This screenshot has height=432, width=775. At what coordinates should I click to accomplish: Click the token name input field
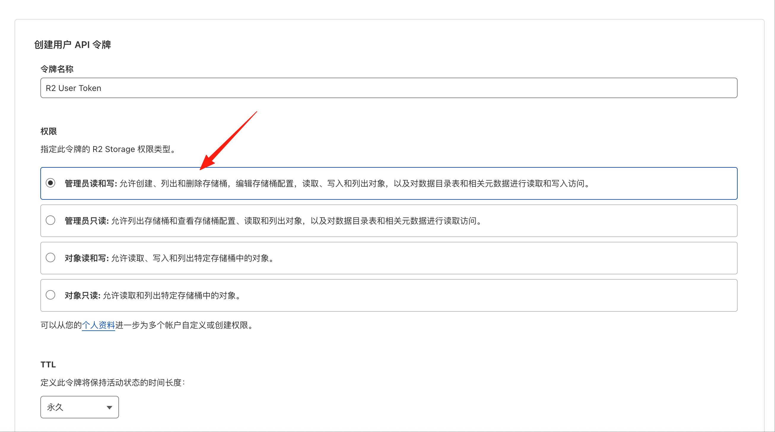[x=388, y=88]
